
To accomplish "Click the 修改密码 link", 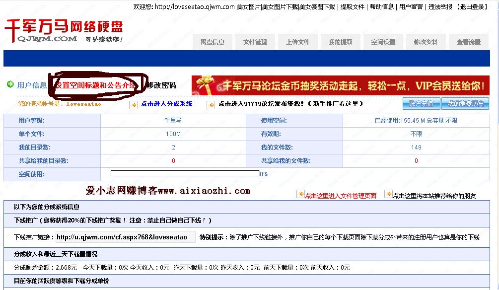I will pyautogui.click(x=161, y=85).
